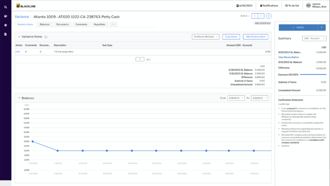The image size is (330, 186).
Task: Open Notifications bell
Action: (269, 6)
